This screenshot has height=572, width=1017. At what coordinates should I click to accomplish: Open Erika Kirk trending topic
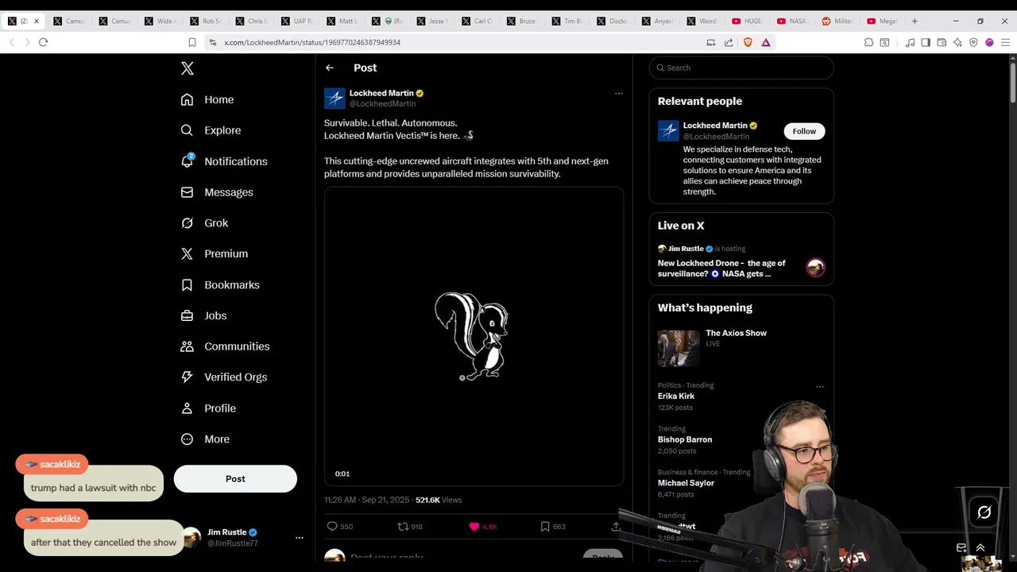click(x=676, y=396)
